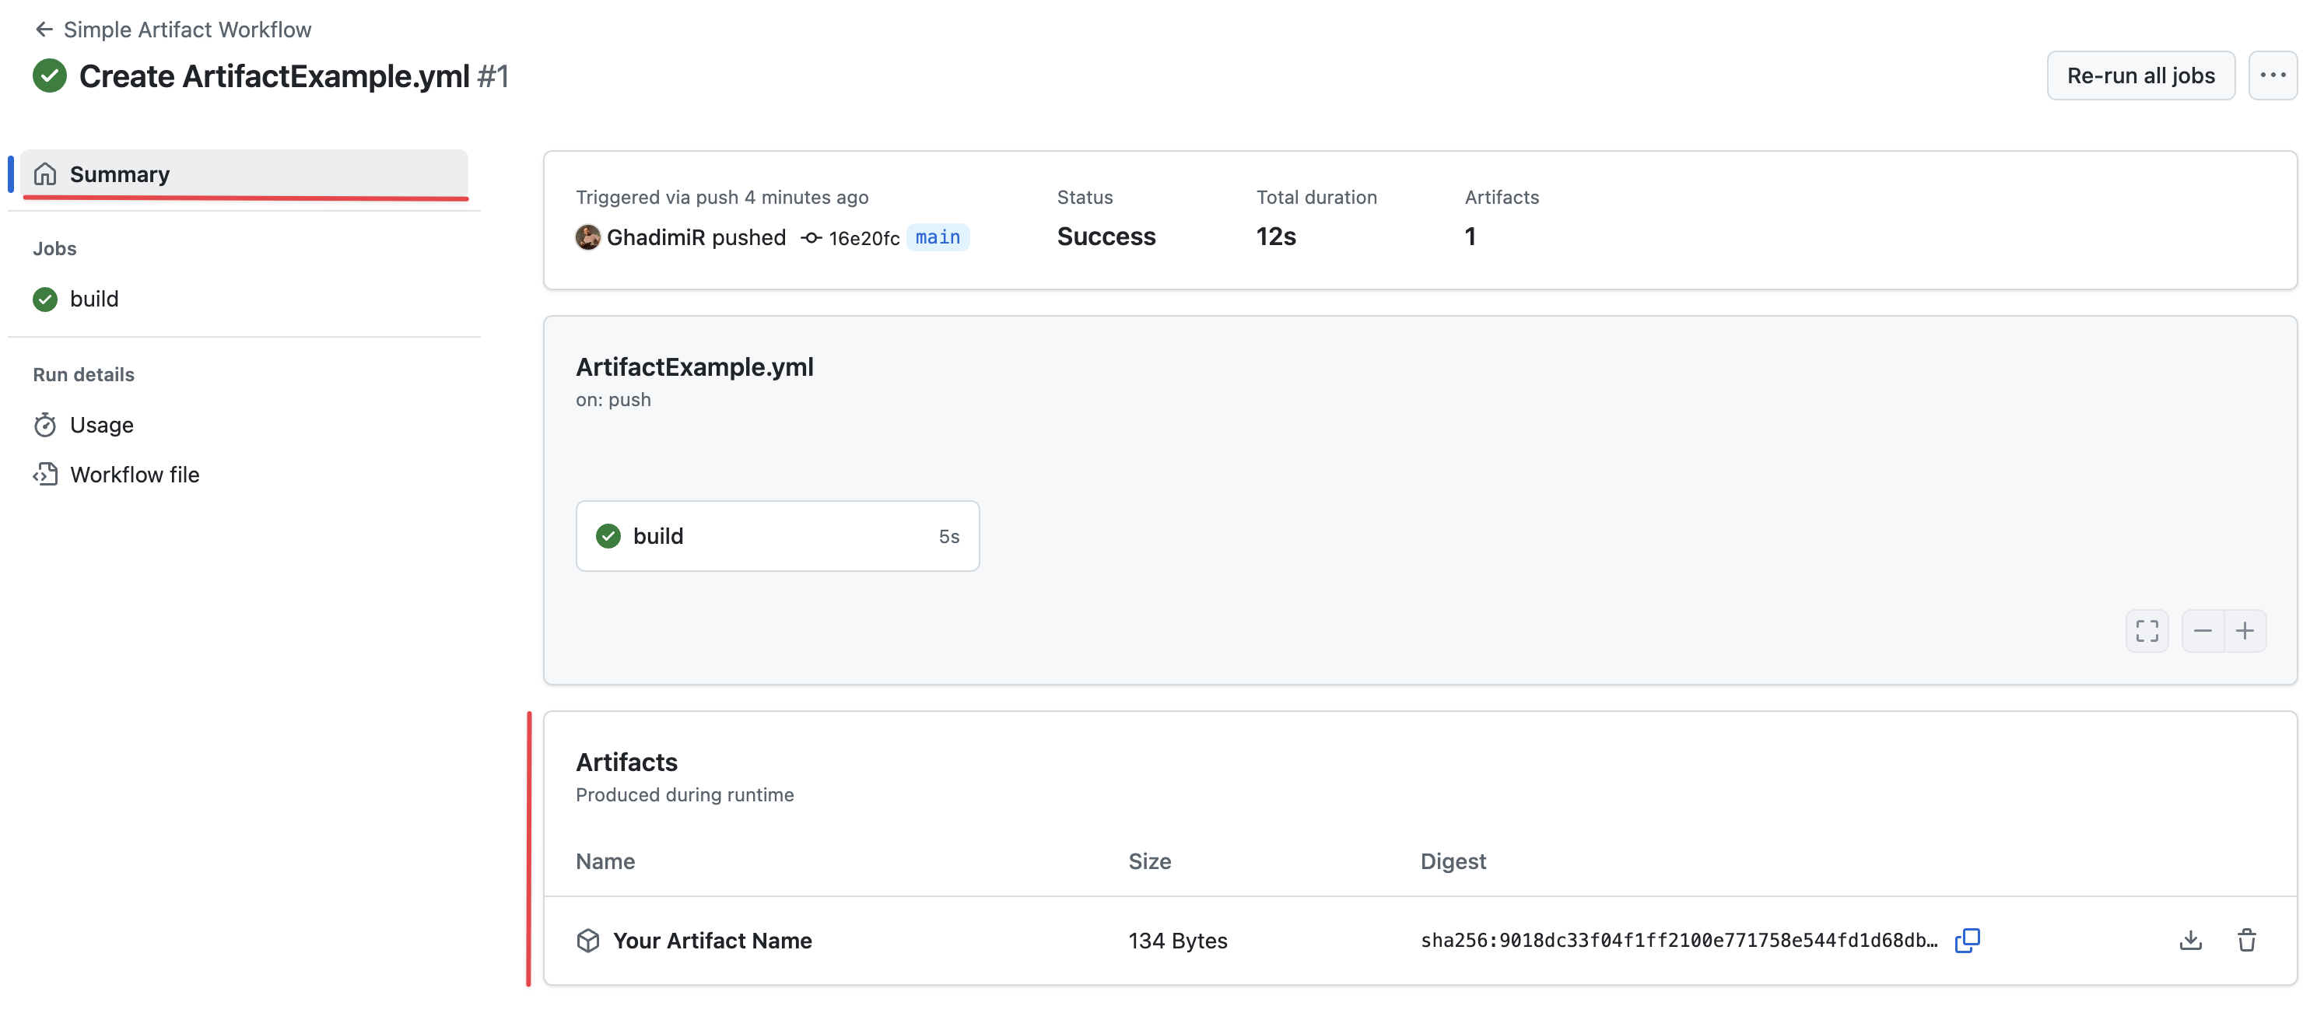Click the GhadimiR avatar
Viewport: 2317px width, 1013px height.
coord(587,237)
